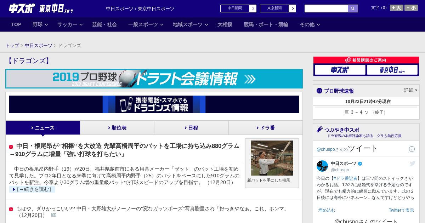Click the Twitter info icon

412,149
